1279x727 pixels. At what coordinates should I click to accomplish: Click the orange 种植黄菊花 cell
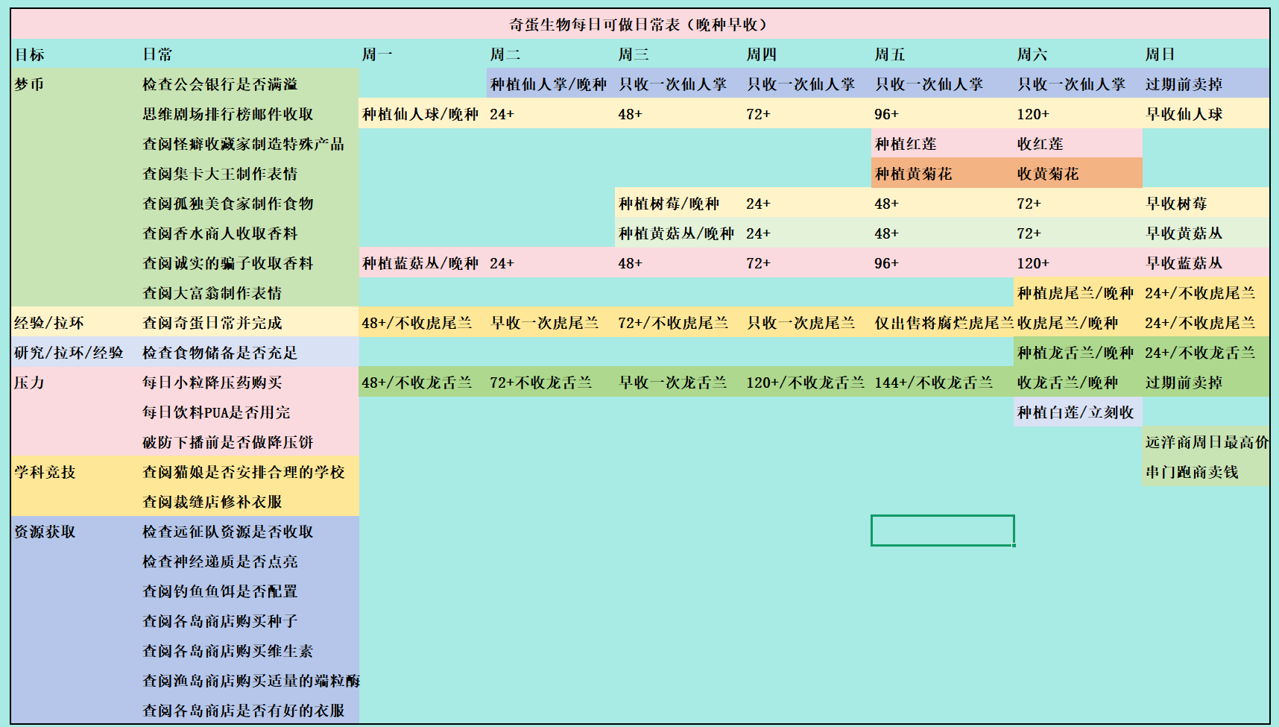coord(941,174)
